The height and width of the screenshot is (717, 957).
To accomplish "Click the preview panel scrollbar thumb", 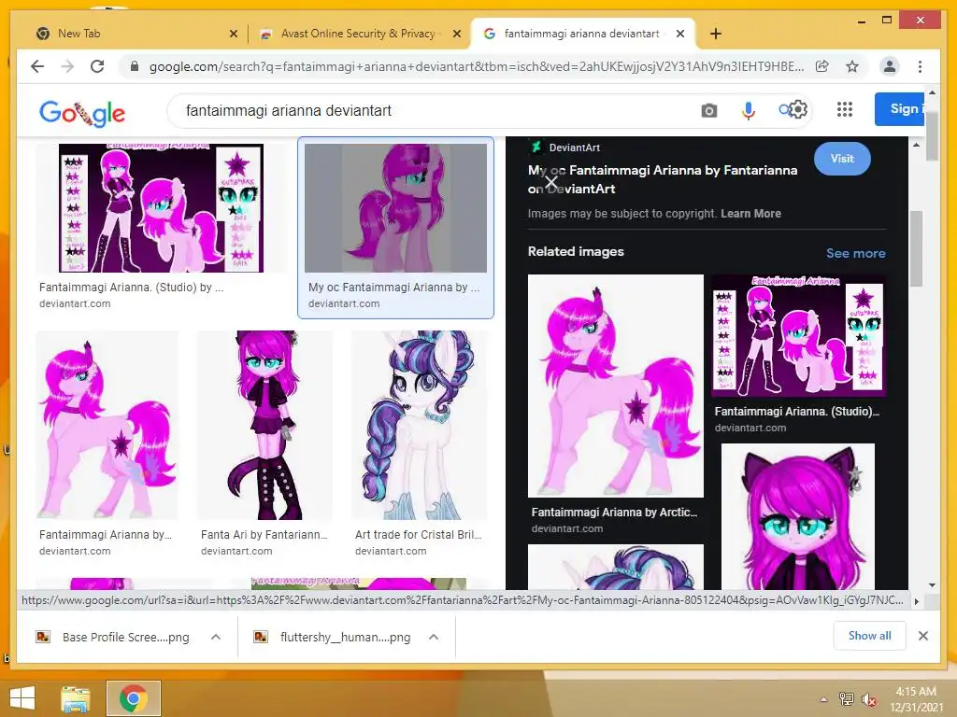I will click(916, 248).
